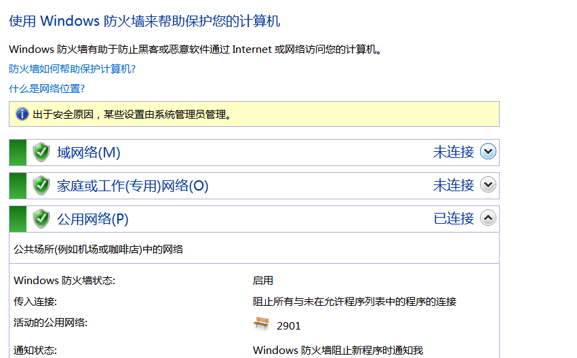Collapse the 公用网络(P) section using its chevron
The width and height of the screenshot is (577, 358).
[488, 218]
